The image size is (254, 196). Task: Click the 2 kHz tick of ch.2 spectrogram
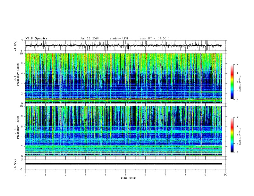tap(22, 146)
